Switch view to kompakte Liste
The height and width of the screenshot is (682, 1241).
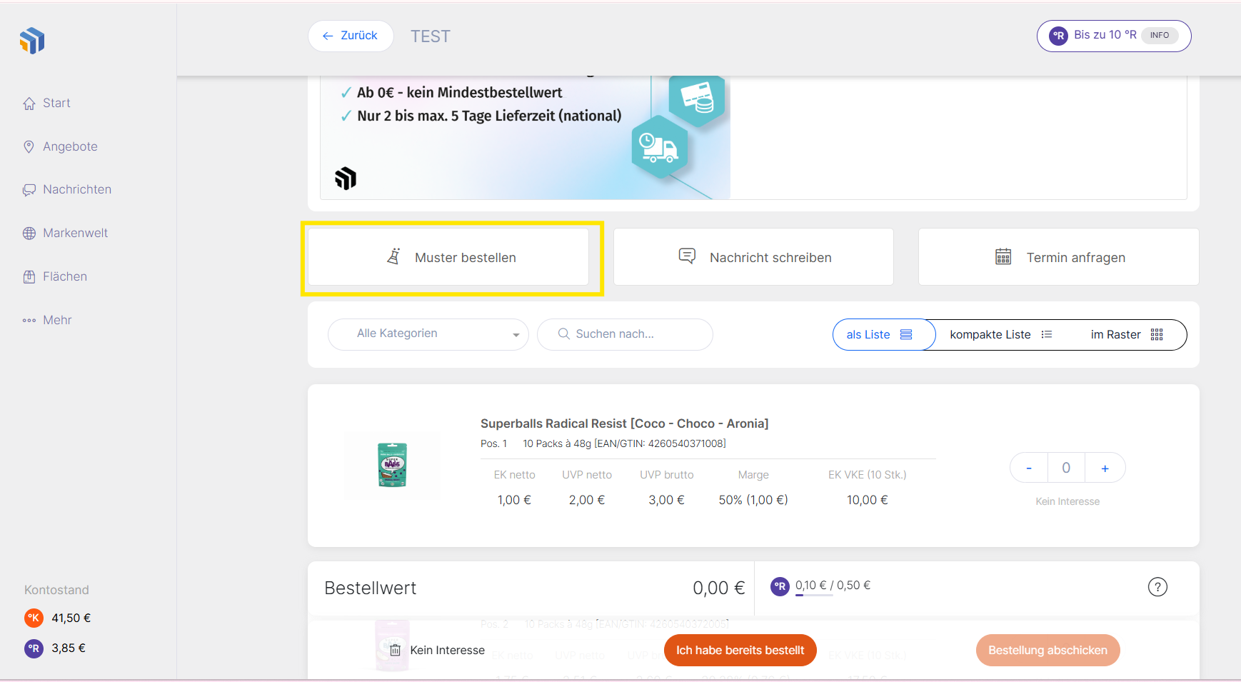click(1000, 335)
